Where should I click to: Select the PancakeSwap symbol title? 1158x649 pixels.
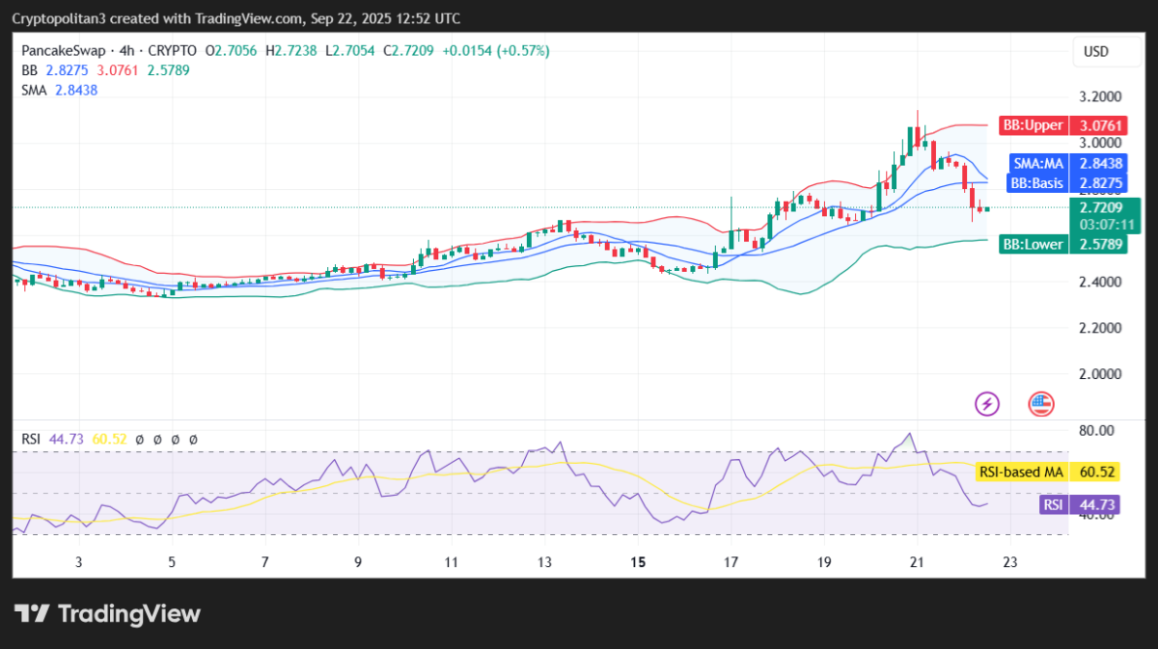(64, 51)
